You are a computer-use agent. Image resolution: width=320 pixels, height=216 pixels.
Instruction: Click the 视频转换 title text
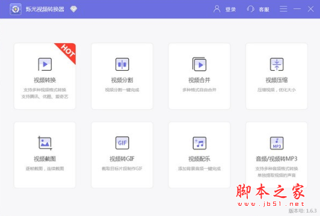(45, 80)
